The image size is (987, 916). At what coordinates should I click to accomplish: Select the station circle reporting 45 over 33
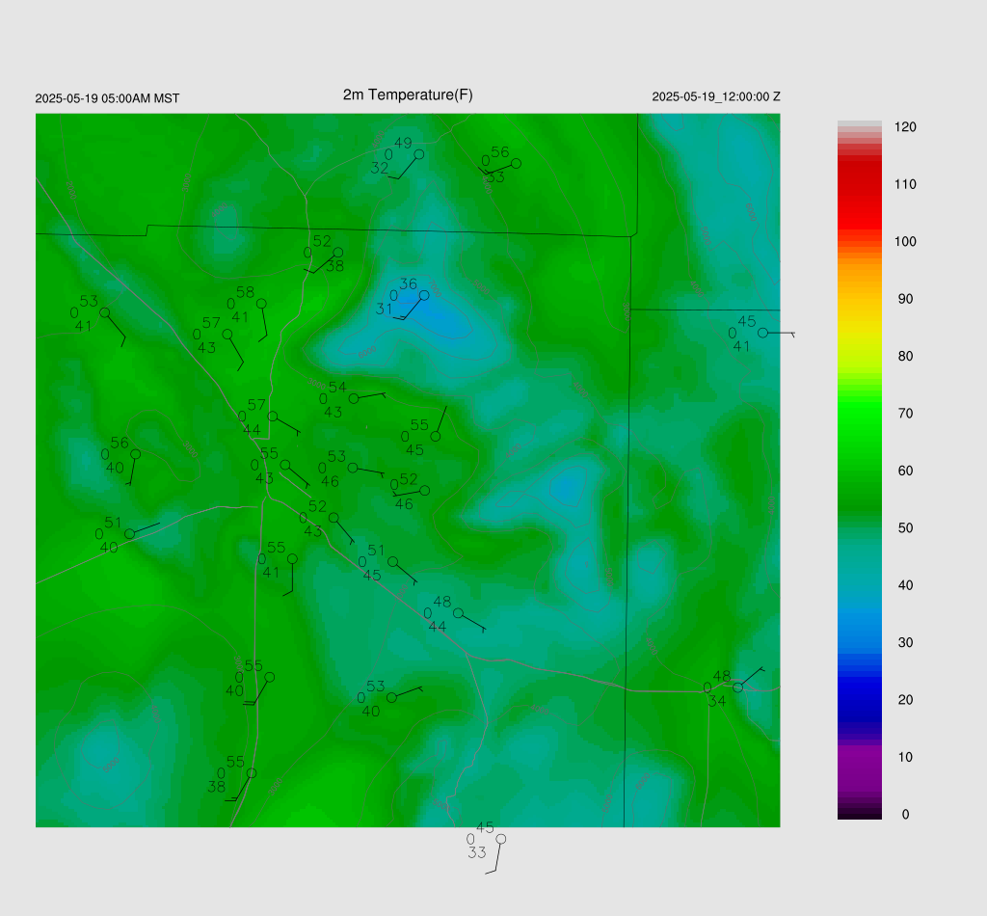click(501, 839)
